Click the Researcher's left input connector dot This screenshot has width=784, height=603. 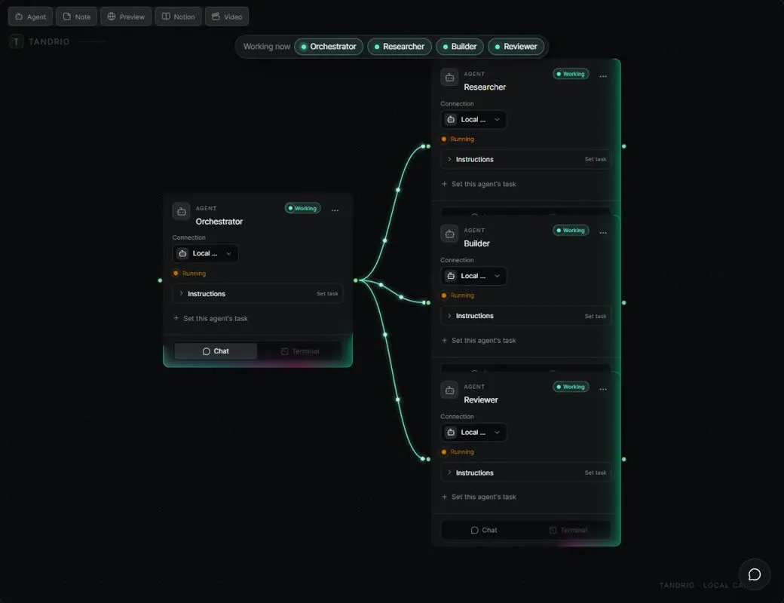point(428,146)
